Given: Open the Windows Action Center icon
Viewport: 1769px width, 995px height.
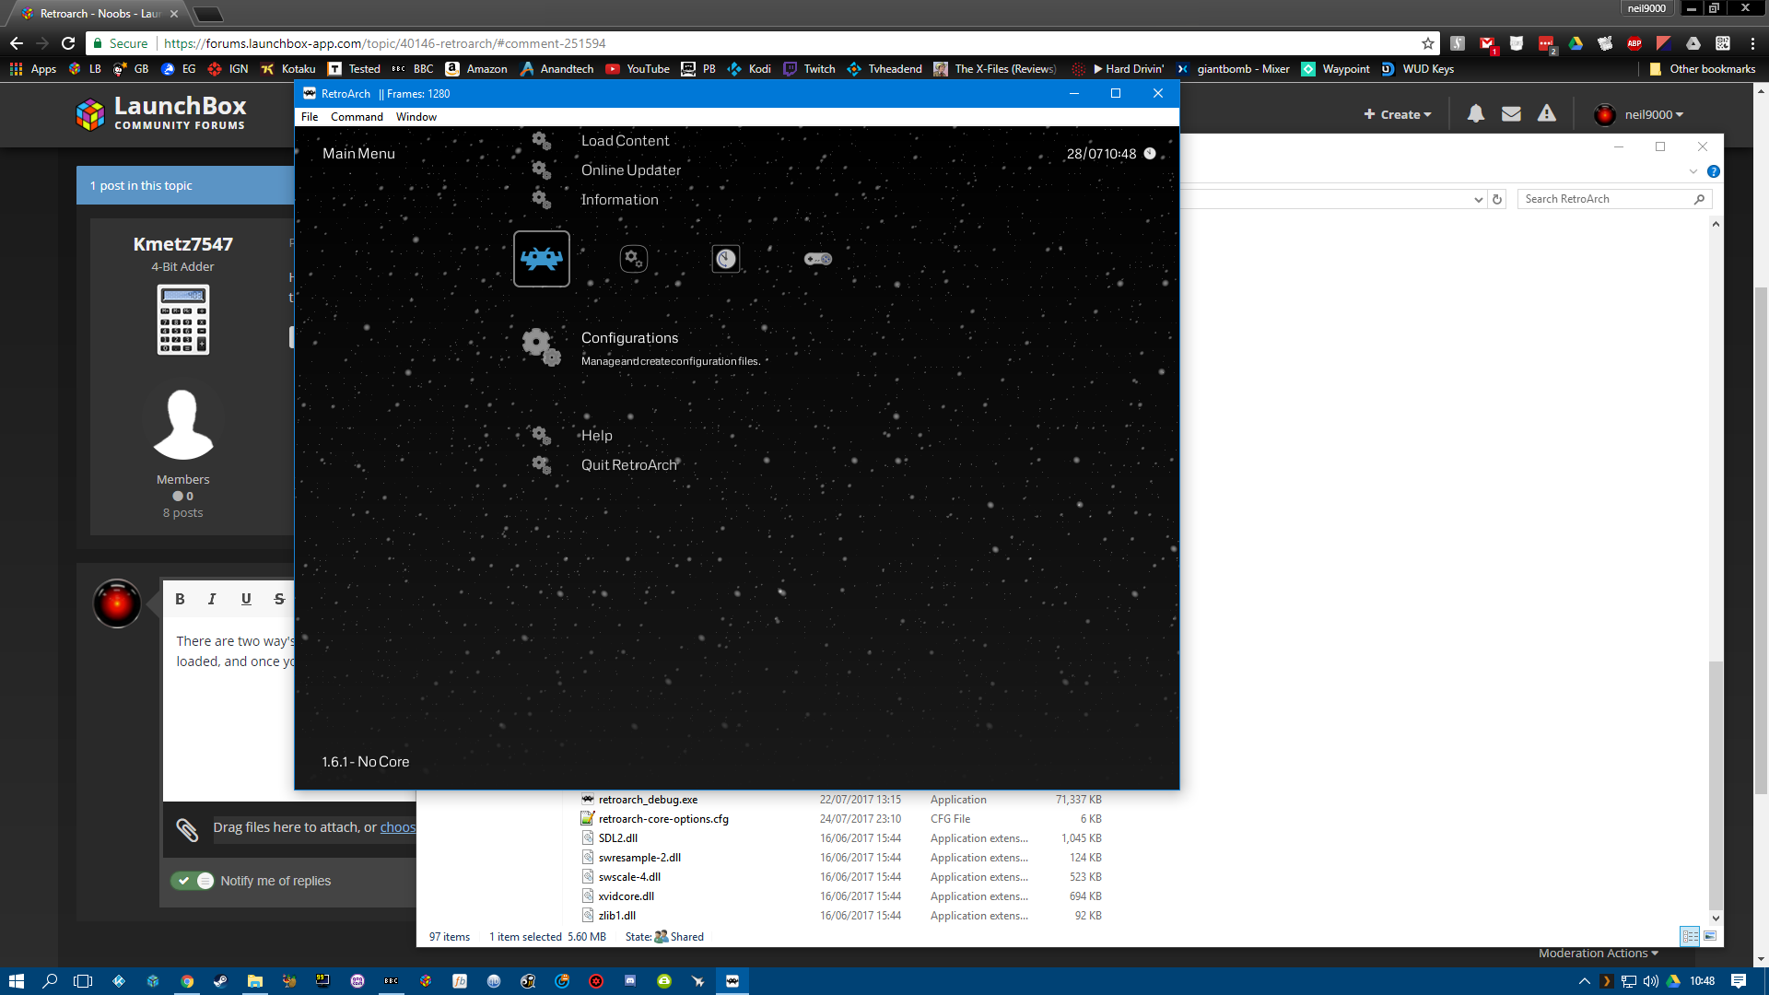Looking at the screenshot, I should point(1739,981).
